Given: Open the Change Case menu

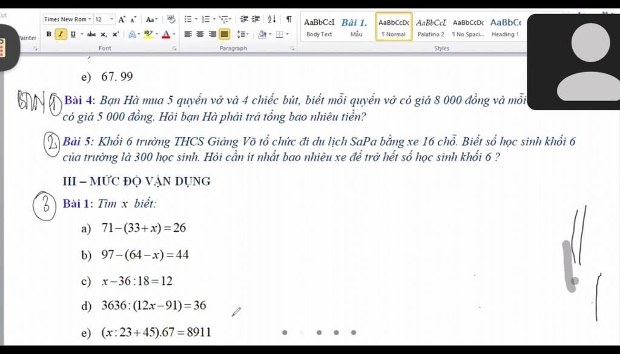Looking at the screenshot, I should (151, 19).
